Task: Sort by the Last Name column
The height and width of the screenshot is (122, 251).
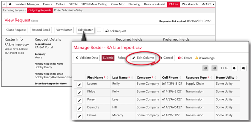Action: point(132,78)
